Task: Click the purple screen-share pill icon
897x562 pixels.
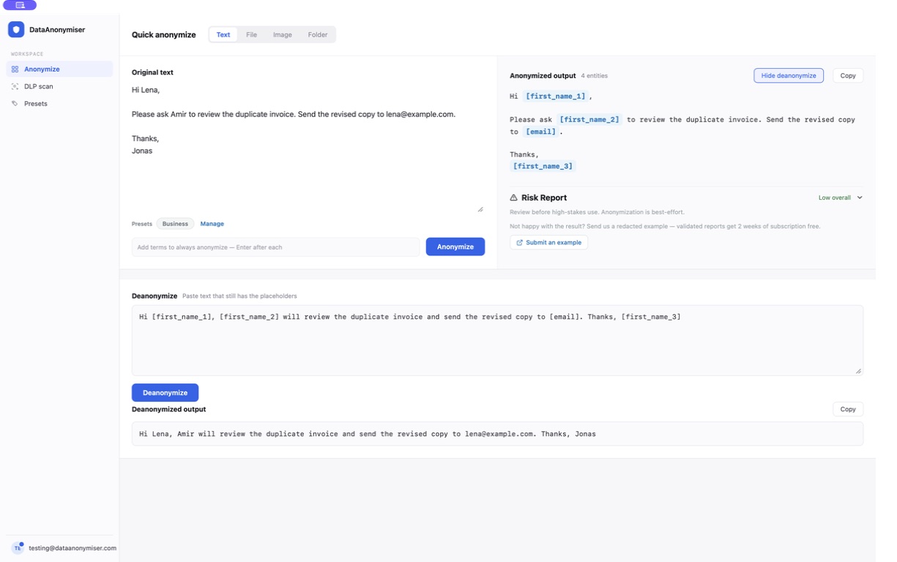Action: pos(20,5)
